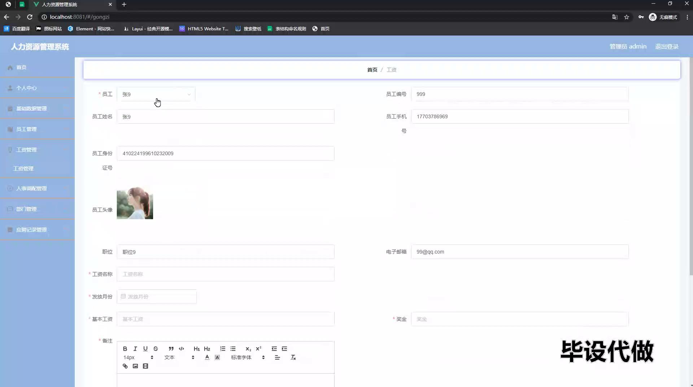
Task: Open the 标准字体 font family dropdown
Action: pyautogui.click(x=248, y=357)
